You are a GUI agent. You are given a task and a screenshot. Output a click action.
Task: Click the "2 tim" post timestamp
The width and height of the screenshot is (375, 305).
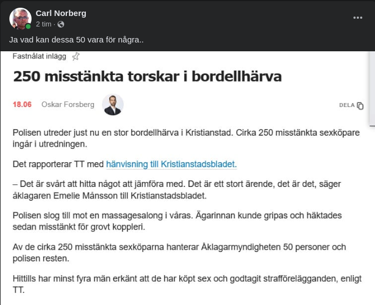coord(44,24)
